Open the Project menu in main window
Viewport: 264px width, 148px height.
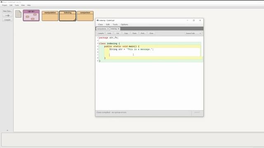(x=5, y=5)
